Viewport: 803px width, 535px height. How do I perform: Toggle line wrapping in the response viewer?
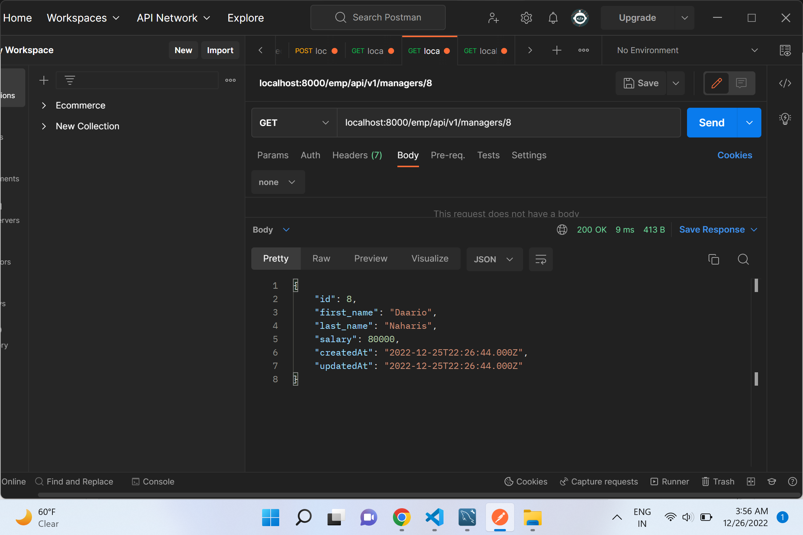pos(541,259)
